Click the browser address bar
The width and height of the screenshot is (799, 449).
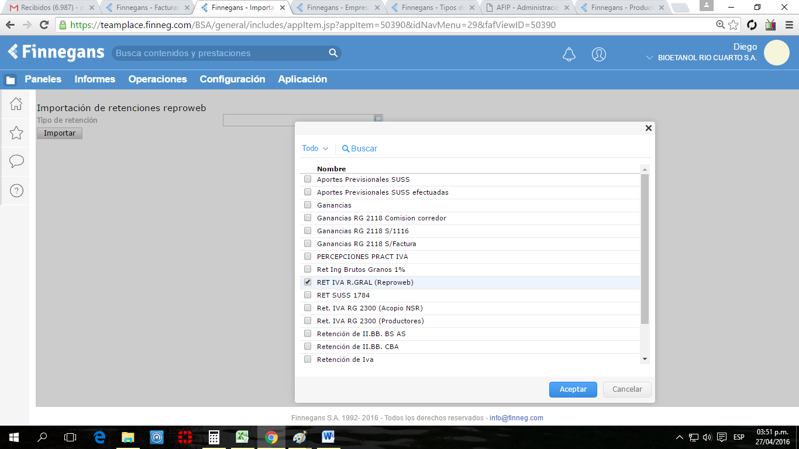(386, 25)
